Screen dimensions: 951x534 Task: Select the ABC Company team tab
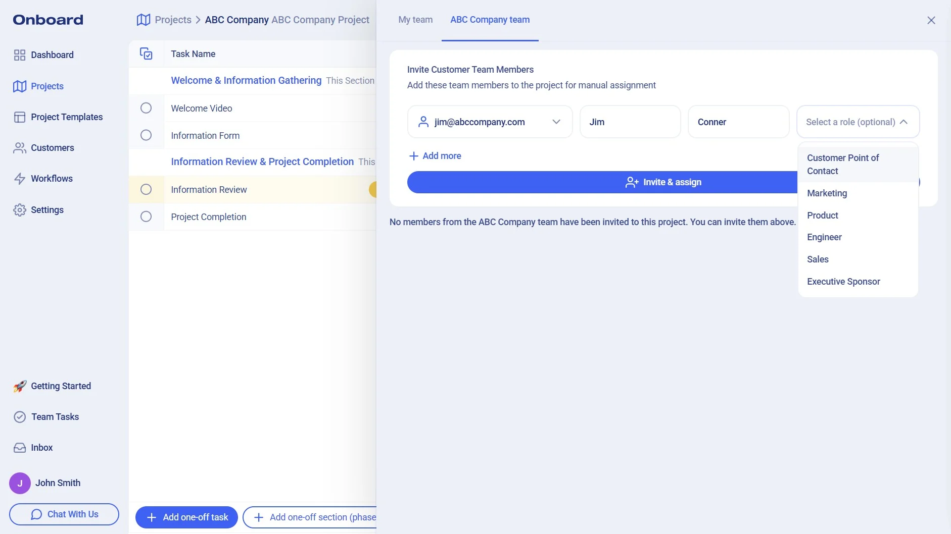490,20
